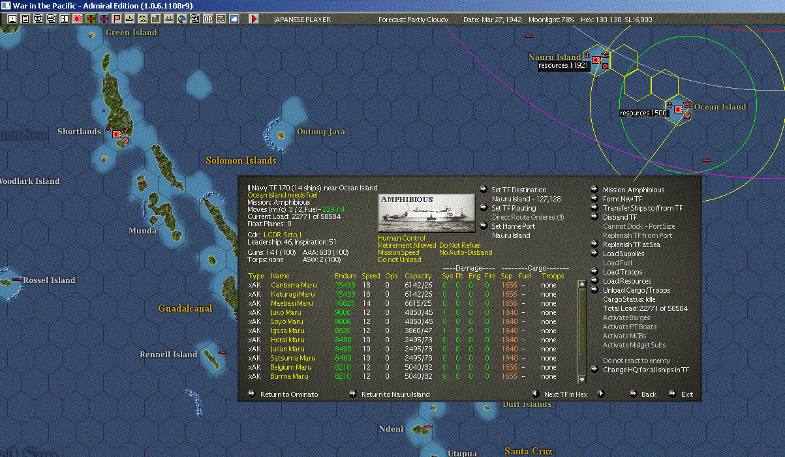Click the red plane on green toolbar icon
The width and height of the screenshot is (785, 457).
91,20
